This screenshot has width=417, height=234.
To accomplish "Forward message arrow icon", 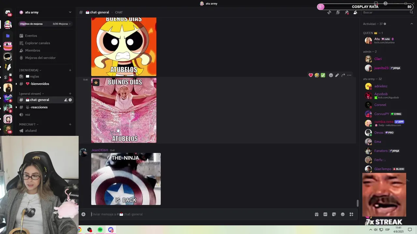I will (343, 75).
